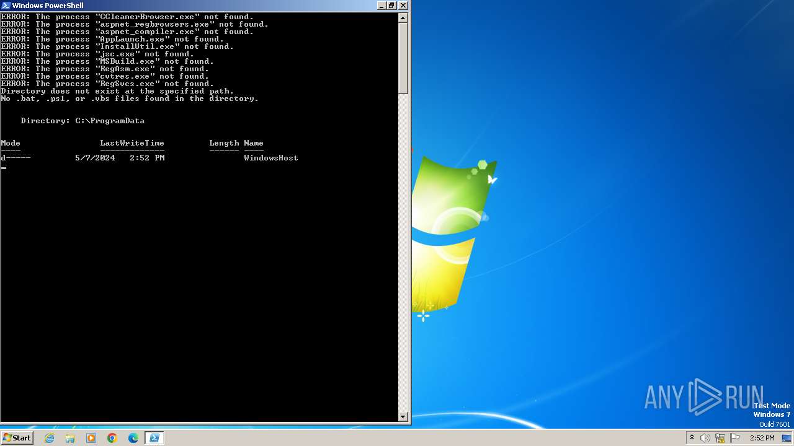Open the volume speaker tray icon
Image resolution: width=794 pixels, height=446 pixels.
[705, 438]
